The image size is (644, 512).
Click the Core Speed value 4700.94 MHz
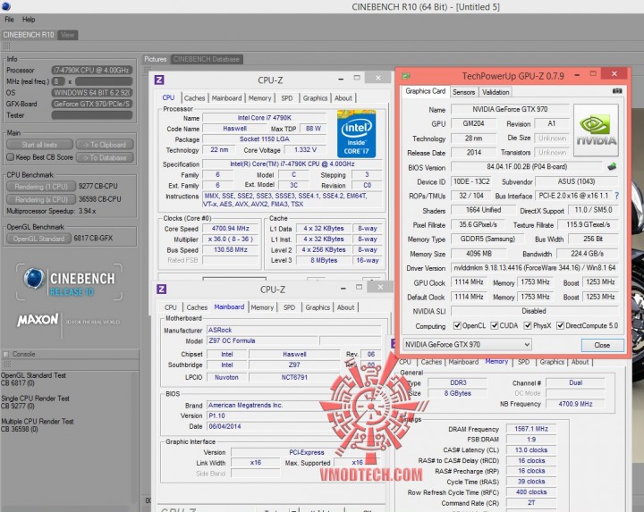click(x=231, y=228)
